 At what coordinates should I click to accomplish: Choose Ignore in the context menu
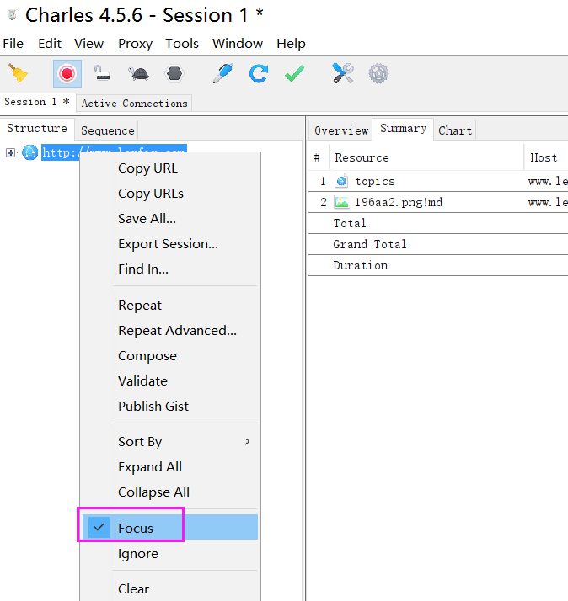point(138,554)
